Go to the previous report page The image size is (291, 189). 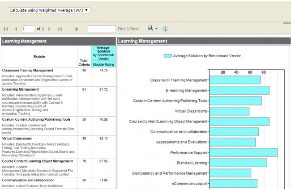click(16, 29)
